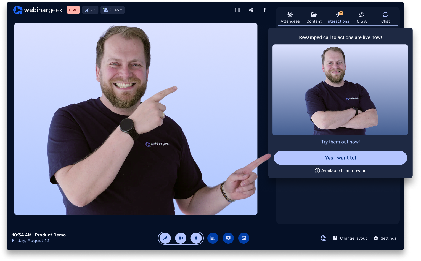
Task: Open the Q & A tab
Action: [362, 18]
